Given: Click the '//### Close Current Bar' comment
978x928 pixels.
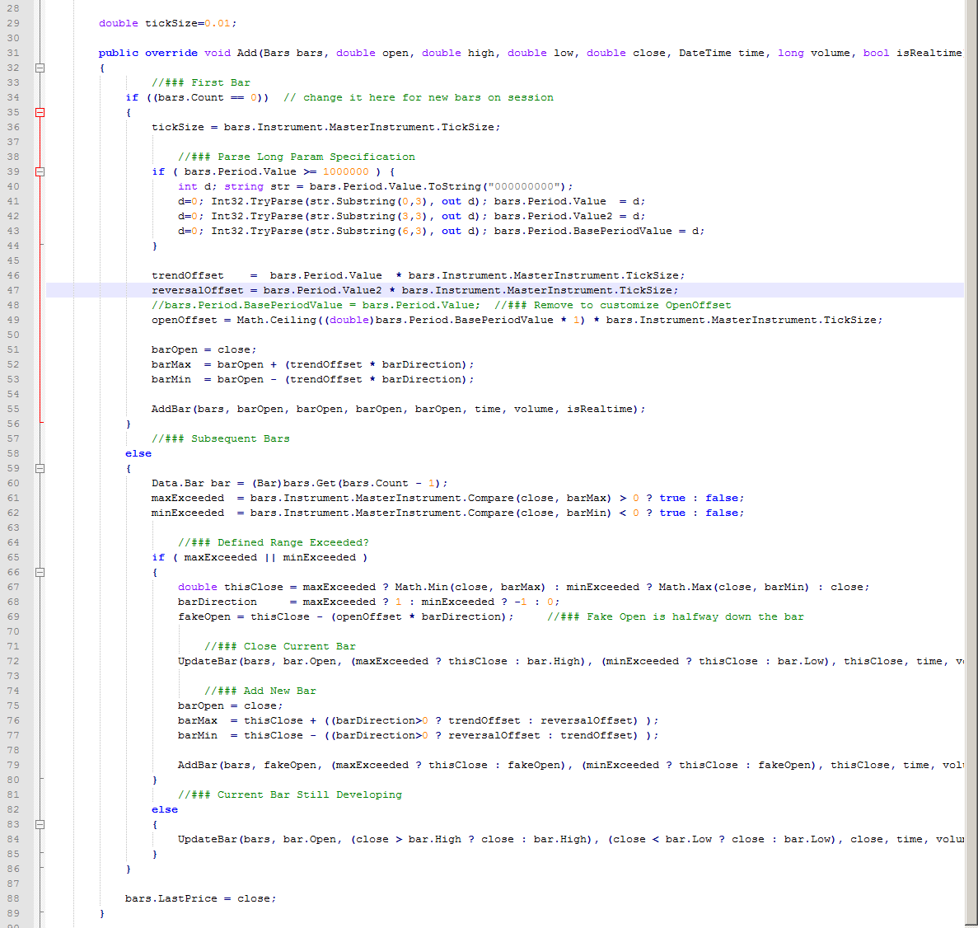Looking at the screenshot, I should coord(280,646).
